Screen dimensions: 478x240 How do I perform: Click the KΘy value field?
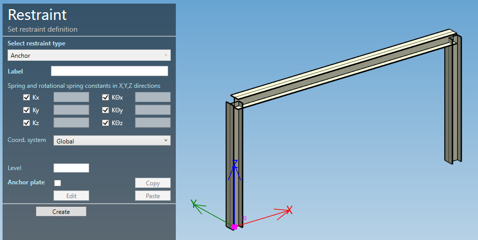coord(153,110)
